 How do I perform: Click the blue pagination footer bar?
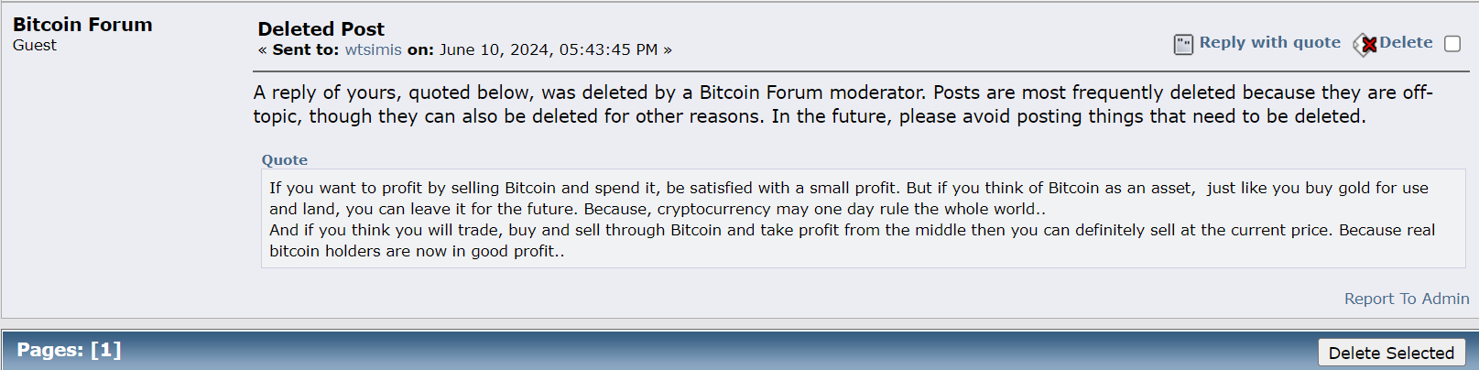[739, 350]
